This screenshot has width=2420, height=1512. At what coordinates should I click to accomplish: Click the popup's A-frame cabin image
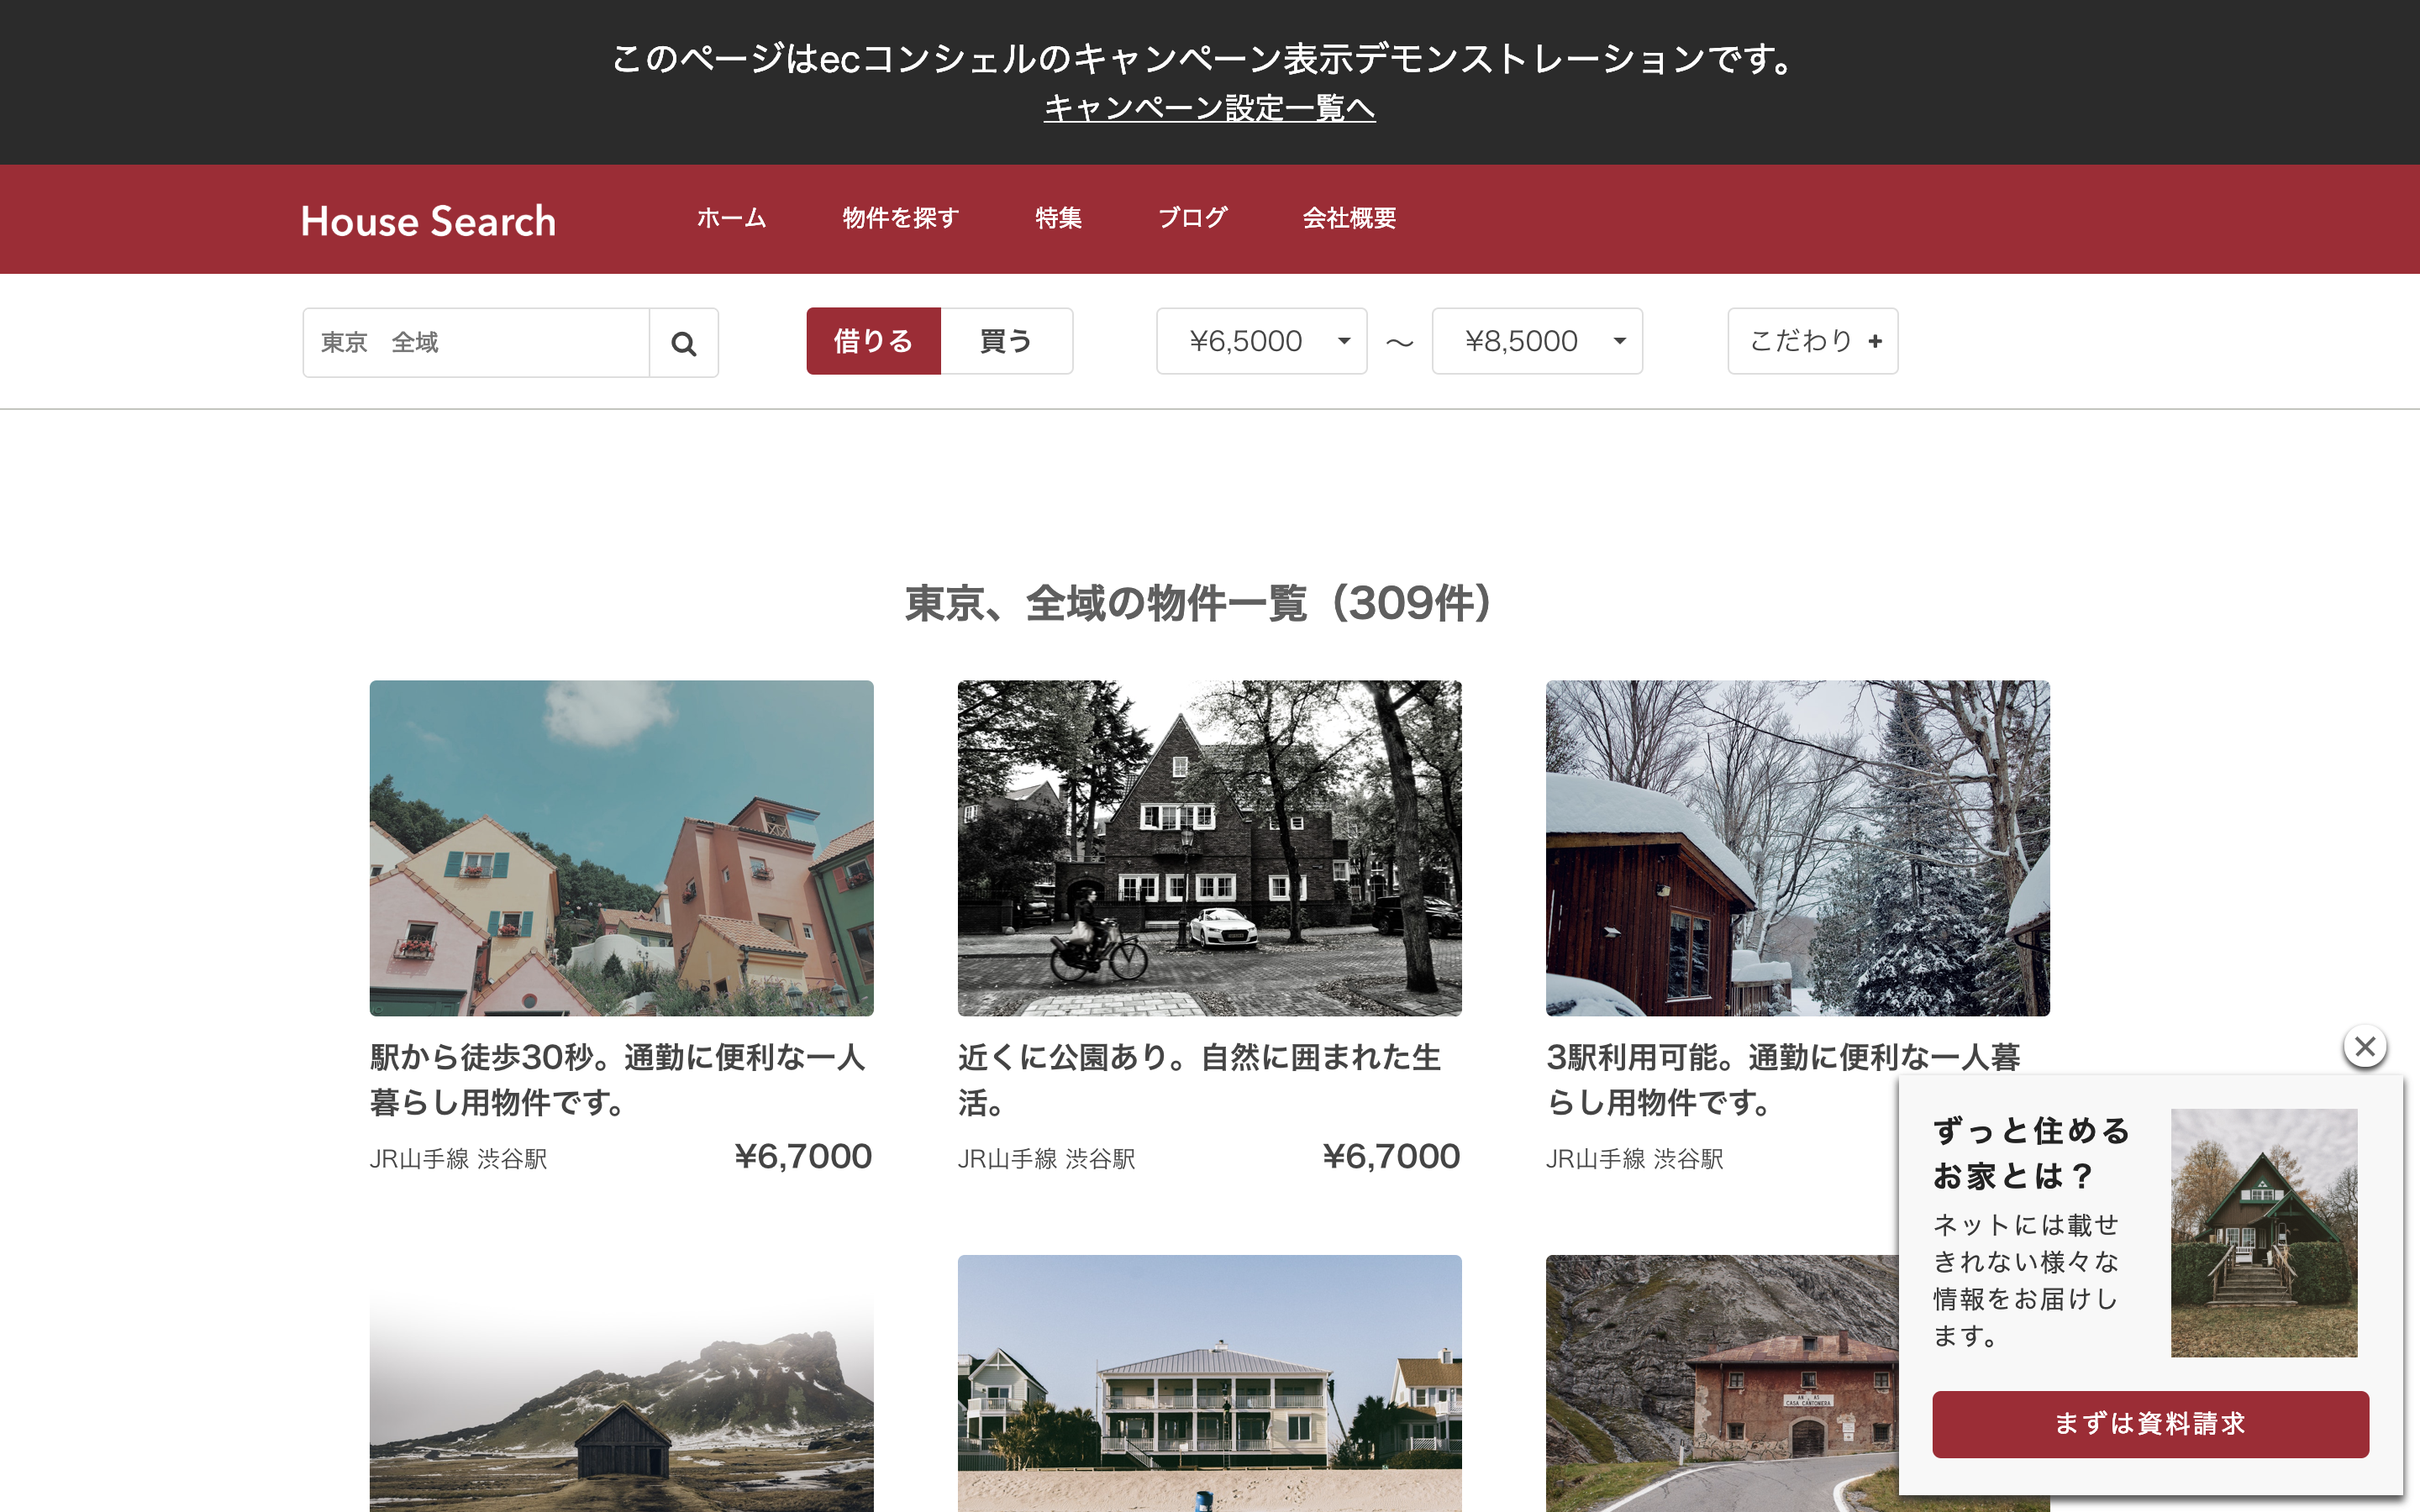(x=2264, y=1232)
